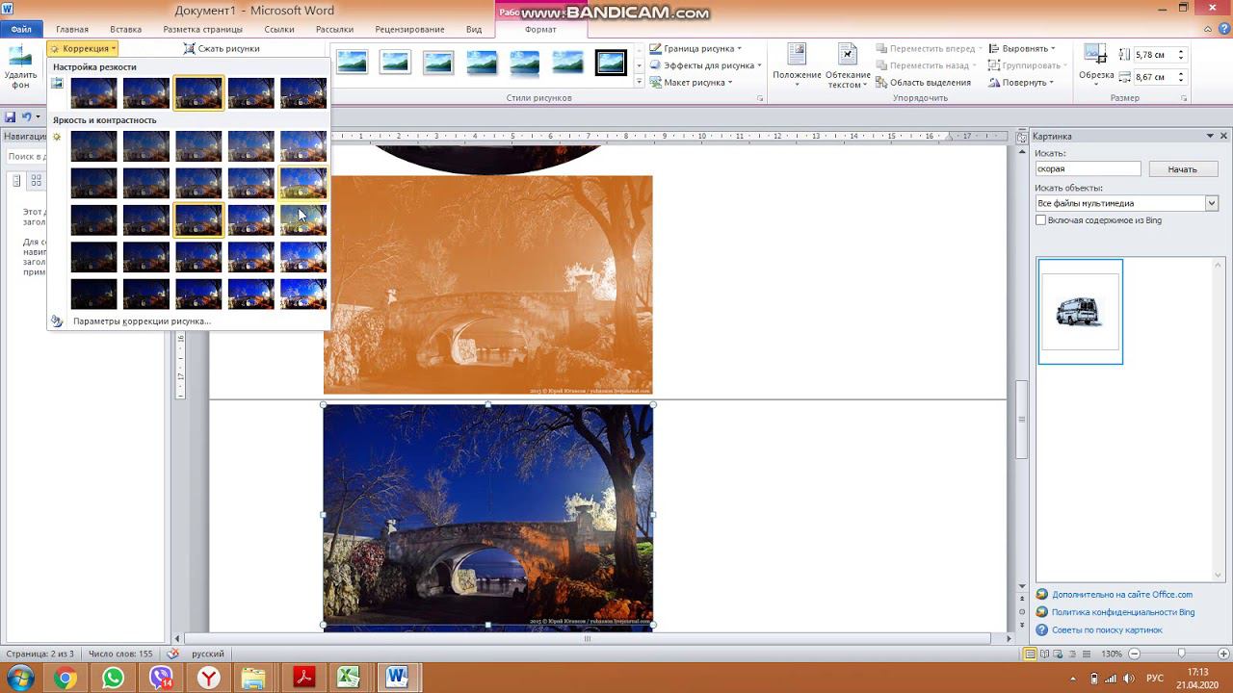
Task: Apply the first picture style thumbnail
Action: 352,63
